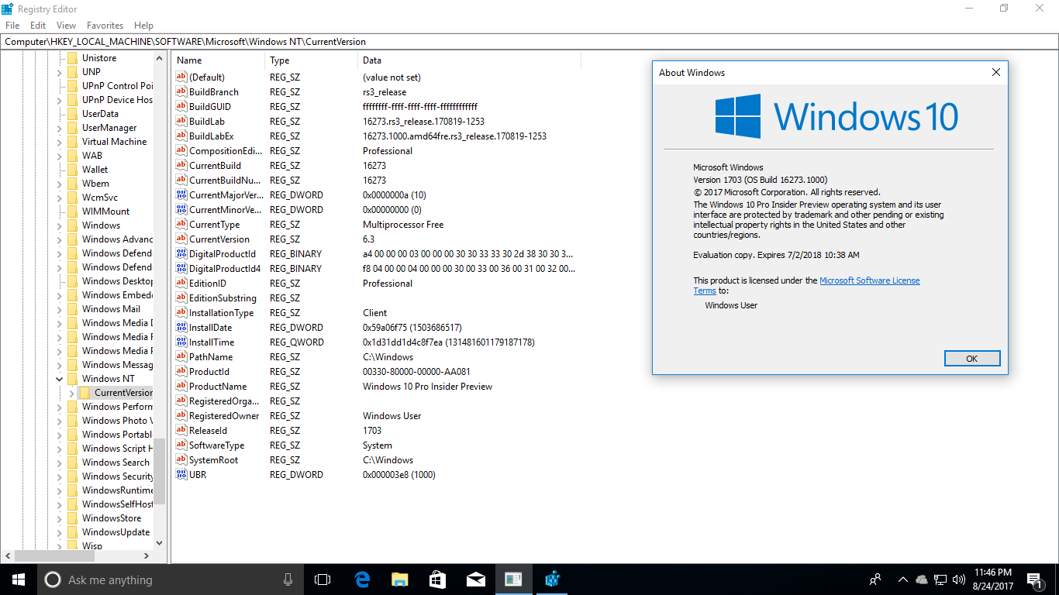Open the Action Center notifications icon
Image resolution: width=1059 pixels, height=595 pixels.
[1034, 580]
